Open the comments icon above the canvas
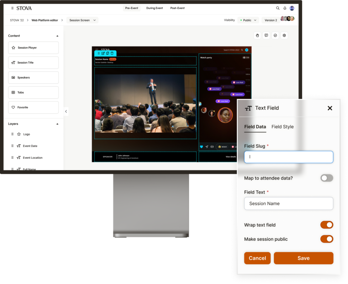 click(x=266, y=35)
